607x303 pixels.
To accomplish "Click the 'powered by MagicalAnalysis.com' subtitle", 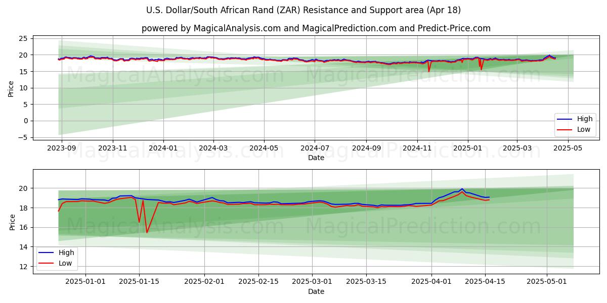I will click(316, 28).
